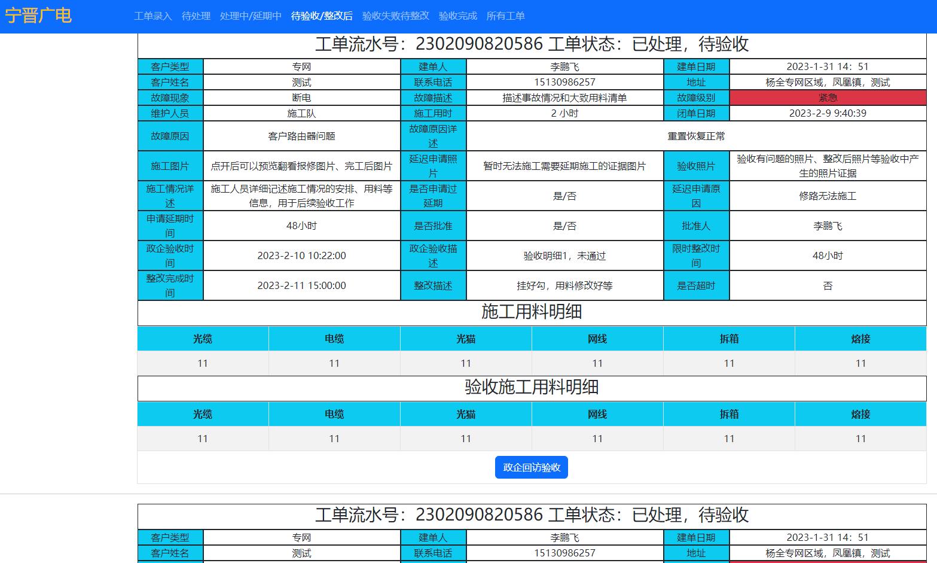Click the 故障原因详述 label cell
The height and width of the screenshot is (563, 937).
434,136
